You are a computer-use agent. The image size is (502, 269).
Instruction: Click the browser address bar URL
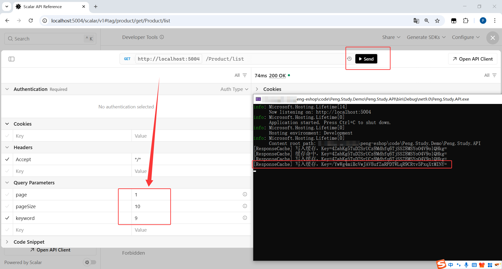click(x=111, y=21)
